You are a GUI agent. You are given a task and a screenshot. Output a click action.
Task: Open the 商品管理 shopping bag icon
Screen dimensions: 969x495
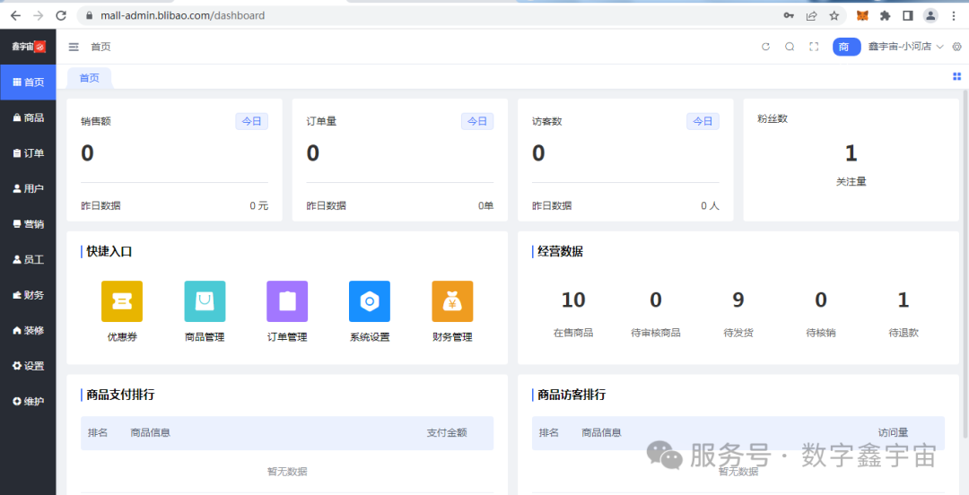[205, 301]
